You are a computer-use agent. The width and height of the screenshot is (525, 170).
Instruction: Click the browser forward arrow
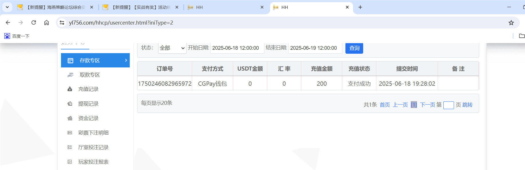point(21,23)
